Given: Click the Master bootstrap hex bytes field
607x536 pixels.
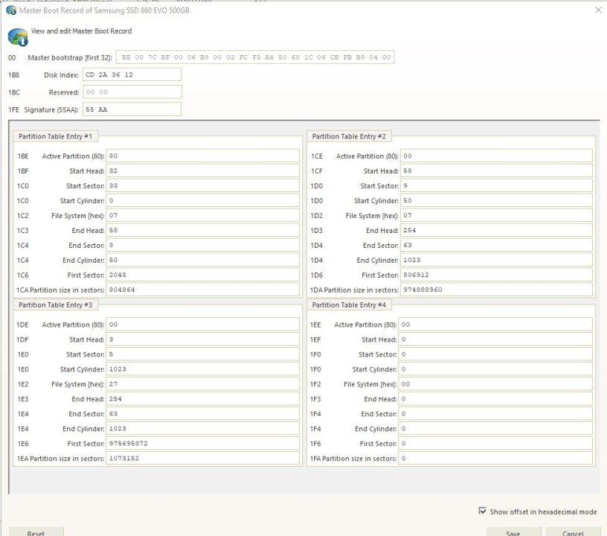Looking at the screenshot, I should pyautogui.click(x=254, y=57).
